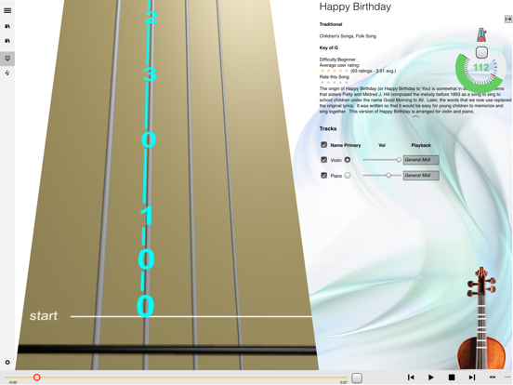Open the lower library books icon
This screenshot has width=513, height=385.
pyautogui.click(x=7, y=41)
